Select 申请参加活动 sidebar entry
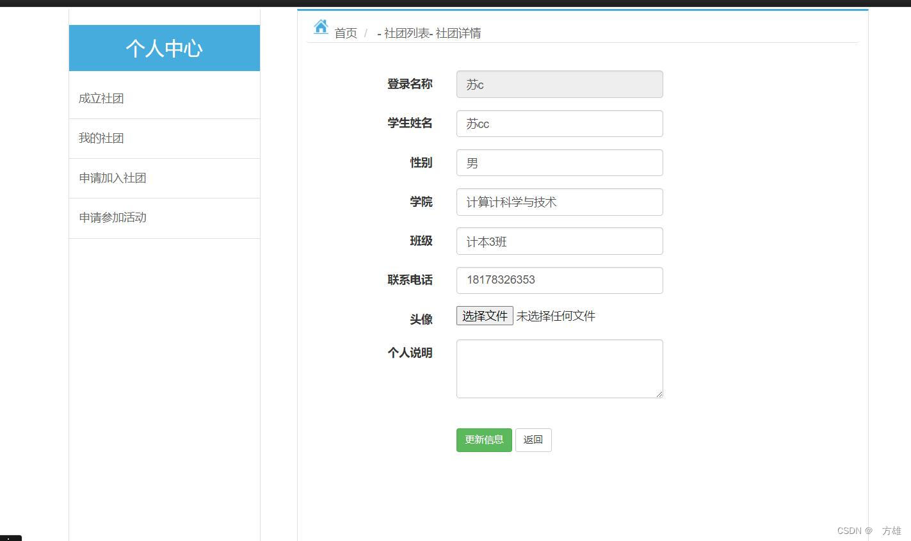Viewport: 911px width, 541px height. 165,218
